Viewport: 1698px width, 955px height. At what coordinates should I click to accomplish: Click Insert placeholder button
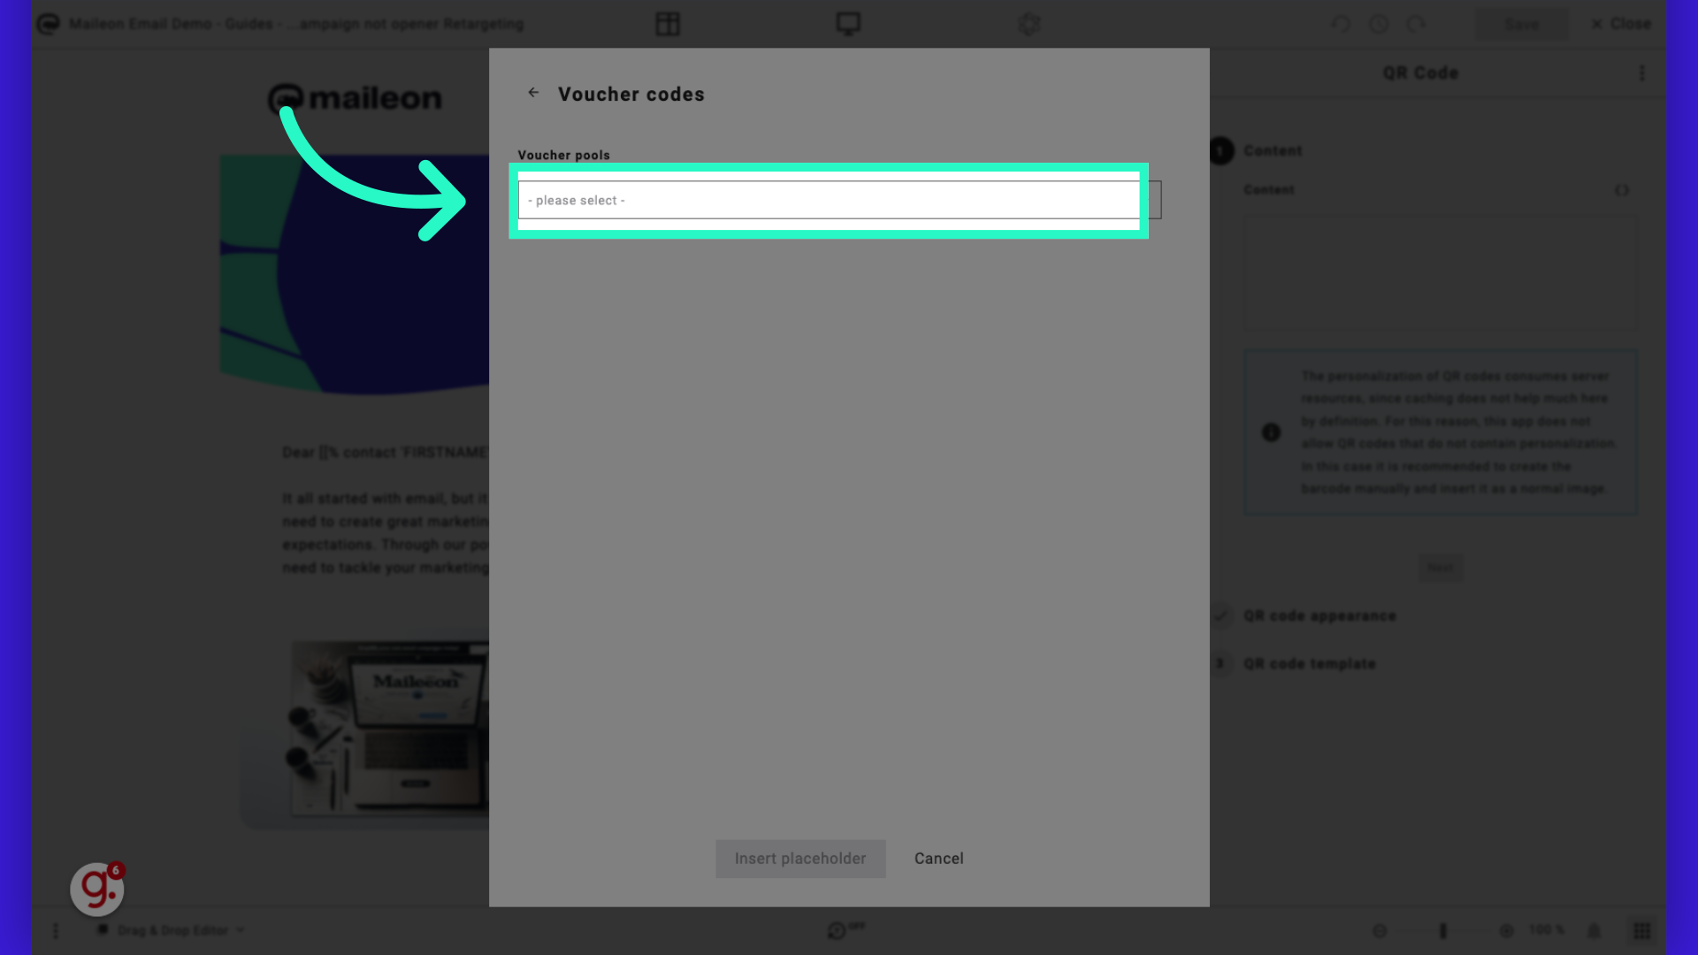800,859
